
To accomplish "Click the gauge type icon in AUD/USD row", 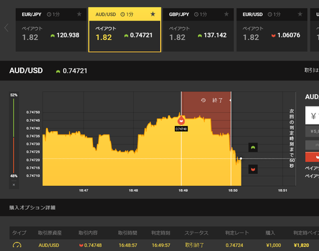I will pyautogui.click(x=17, y=245).
